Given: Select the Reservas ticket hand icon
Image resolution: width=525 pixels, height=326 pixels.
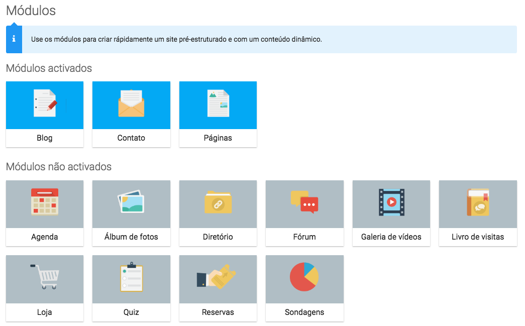Looking at the screenshot, I should pos(217,277).
